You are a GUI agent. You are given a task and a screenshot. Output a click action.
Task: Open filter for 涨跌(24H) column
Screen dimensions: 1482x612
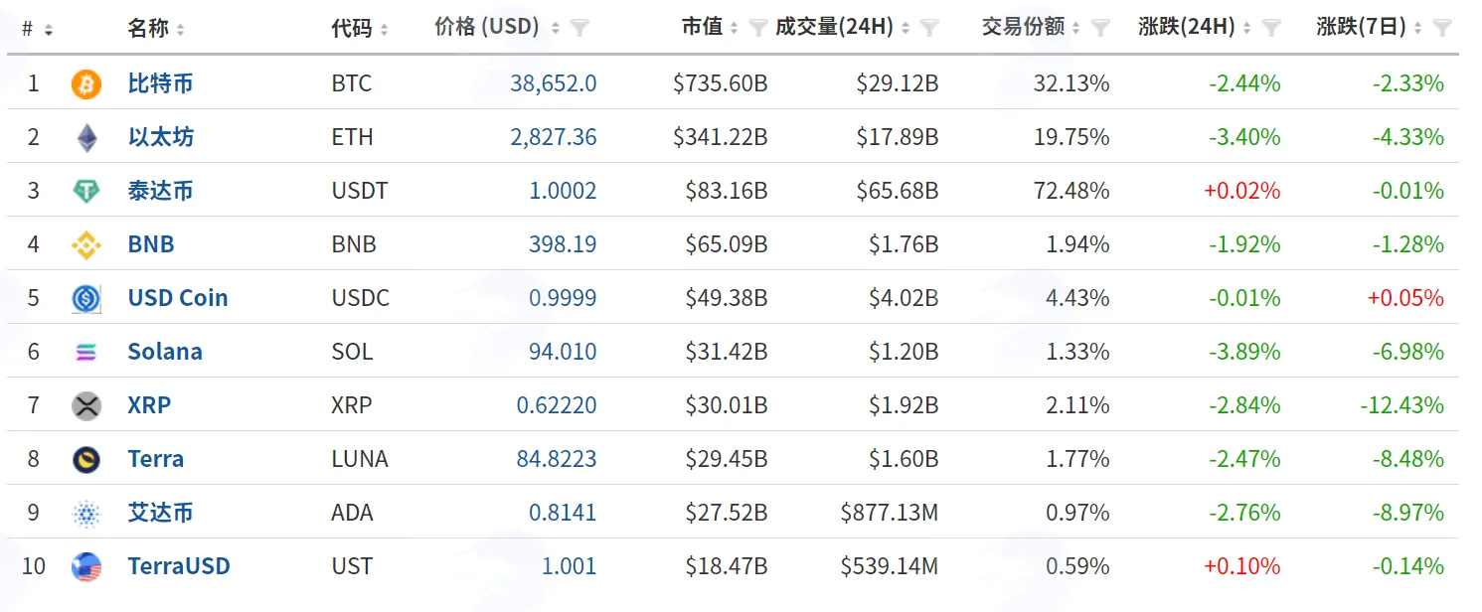click(x=1271, y=28)
